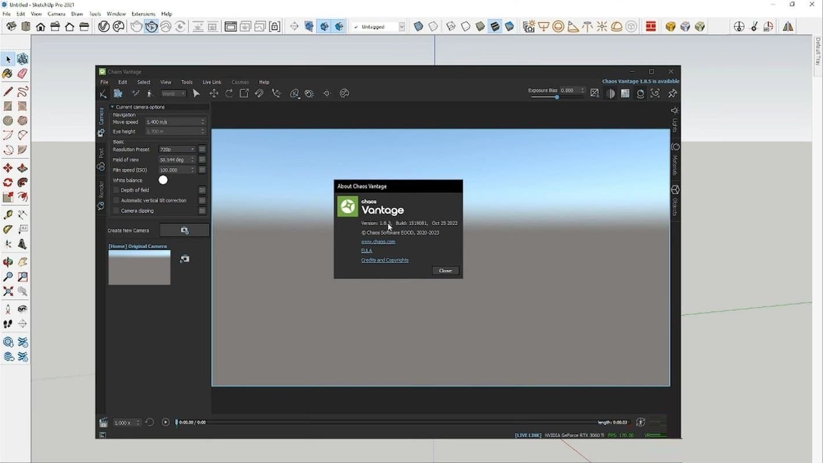Close the About Chaos Vantage dialog
The height and width of the screenshot is (463, 823).
click(x=445, y=270)
